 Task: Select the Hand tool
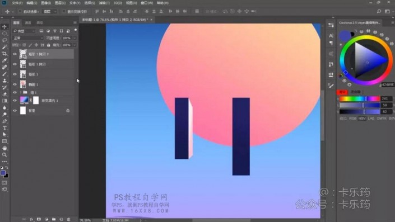click(x=4, y=148)
